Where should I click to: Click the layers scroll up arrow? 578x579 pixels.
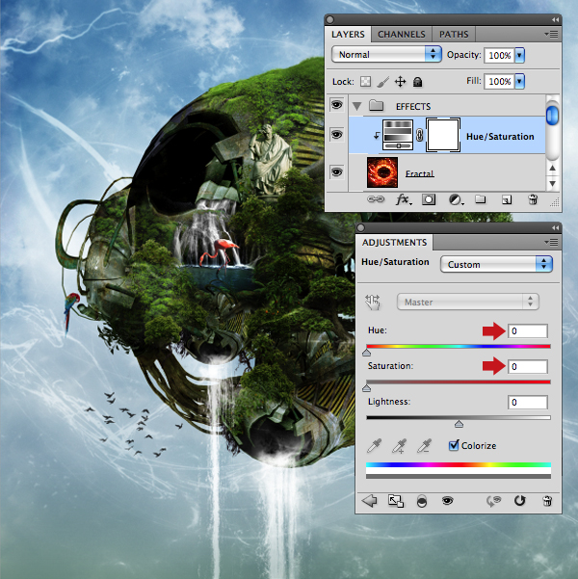tap(552, 168)
